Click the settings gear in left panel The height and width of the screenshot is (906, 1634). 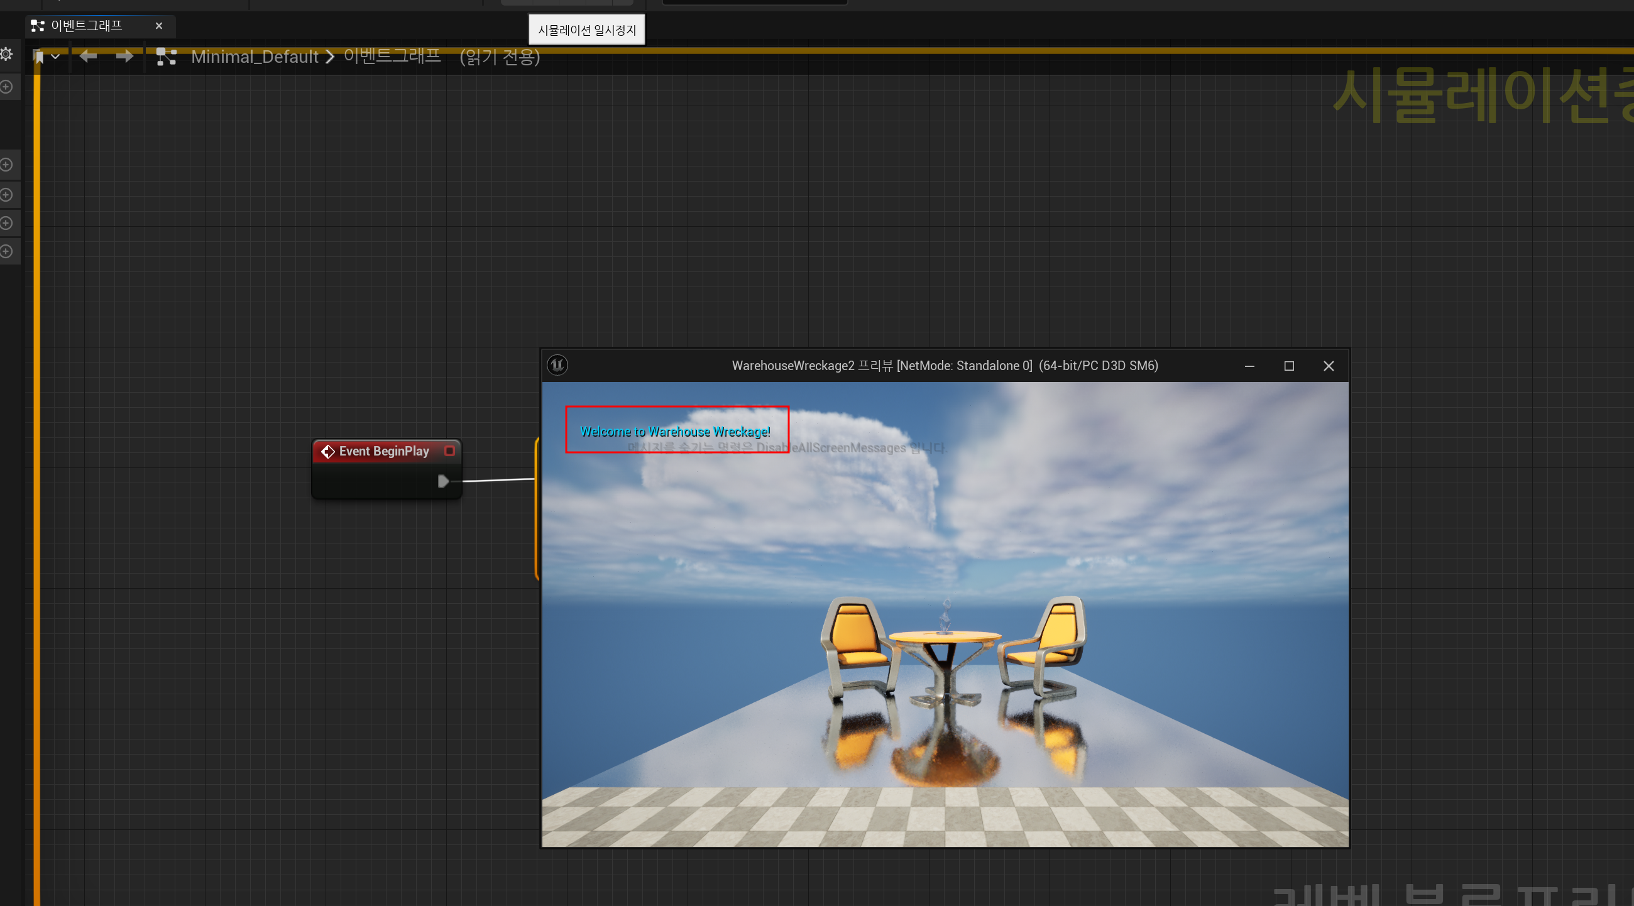point(6,55)
